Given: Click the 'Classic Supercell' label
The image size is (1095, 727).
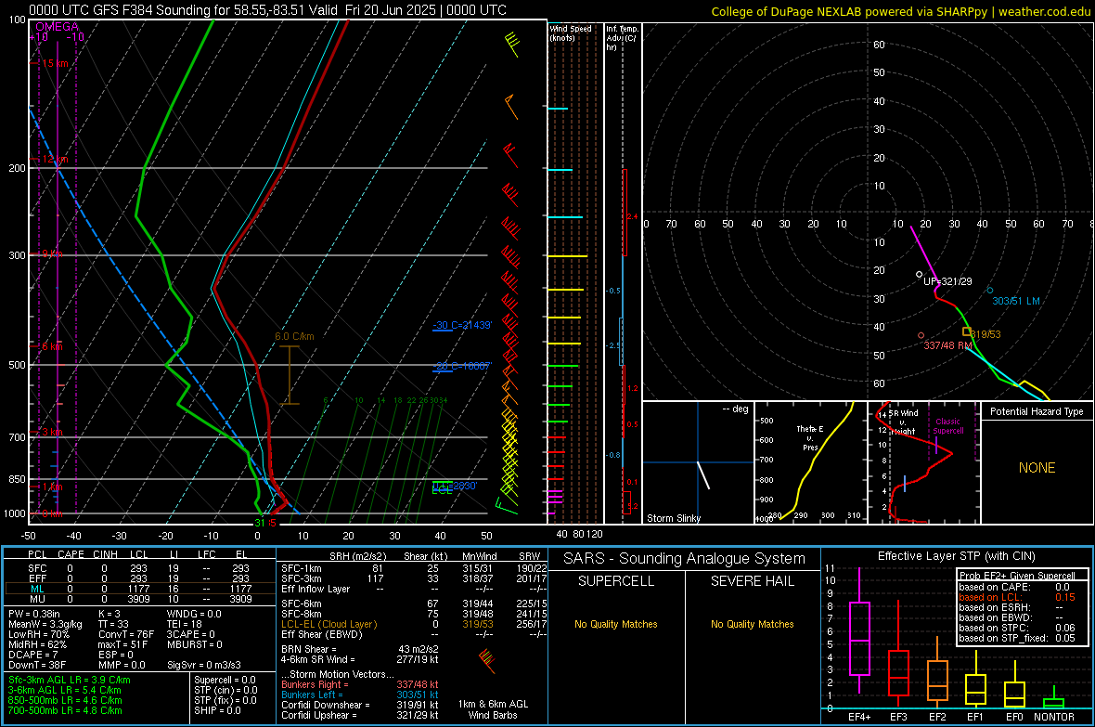Looking at the screenshot, I should pyautogui.click(x=947, y=426).
